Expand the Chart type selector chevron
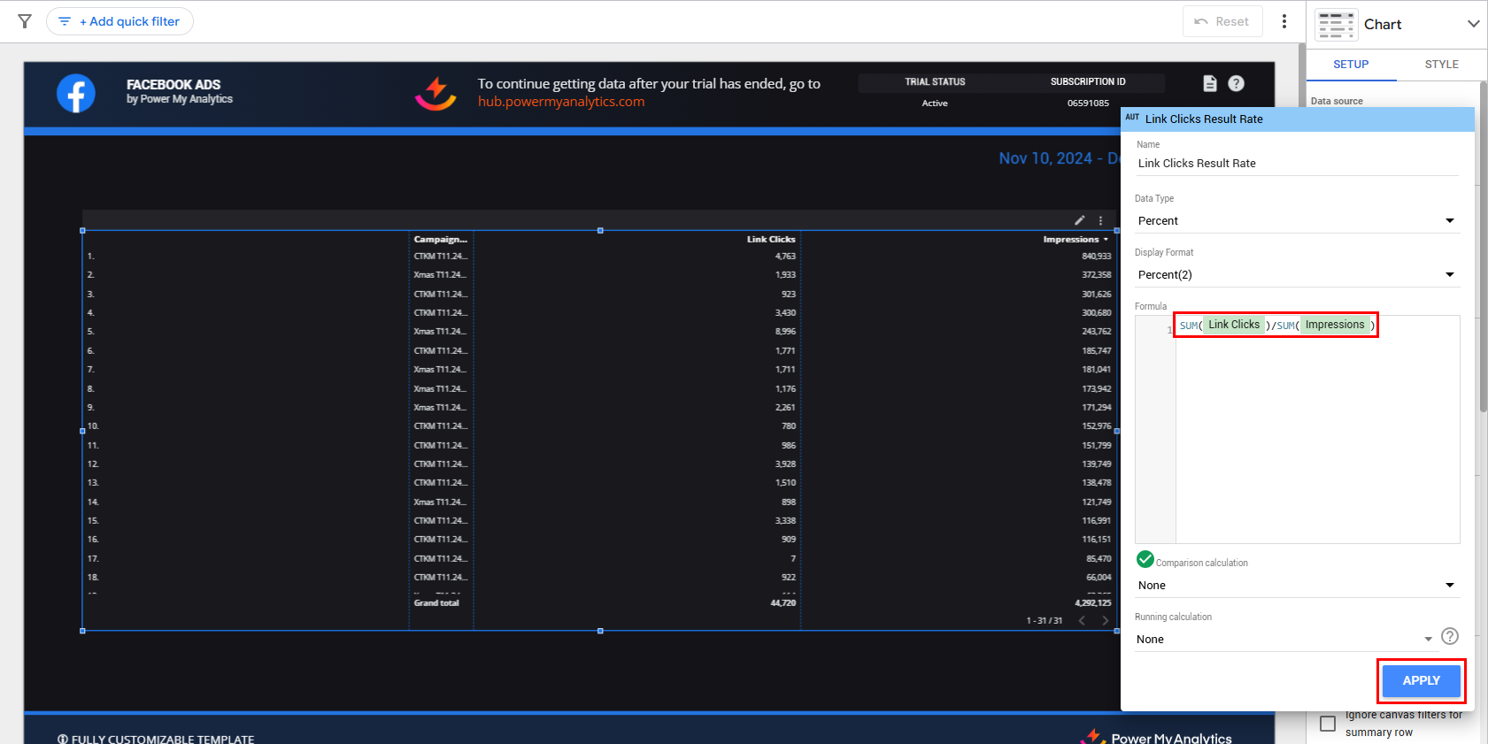Viewport: 1488px width, 744px height. pyautogui.click(x=1473, y=24)
